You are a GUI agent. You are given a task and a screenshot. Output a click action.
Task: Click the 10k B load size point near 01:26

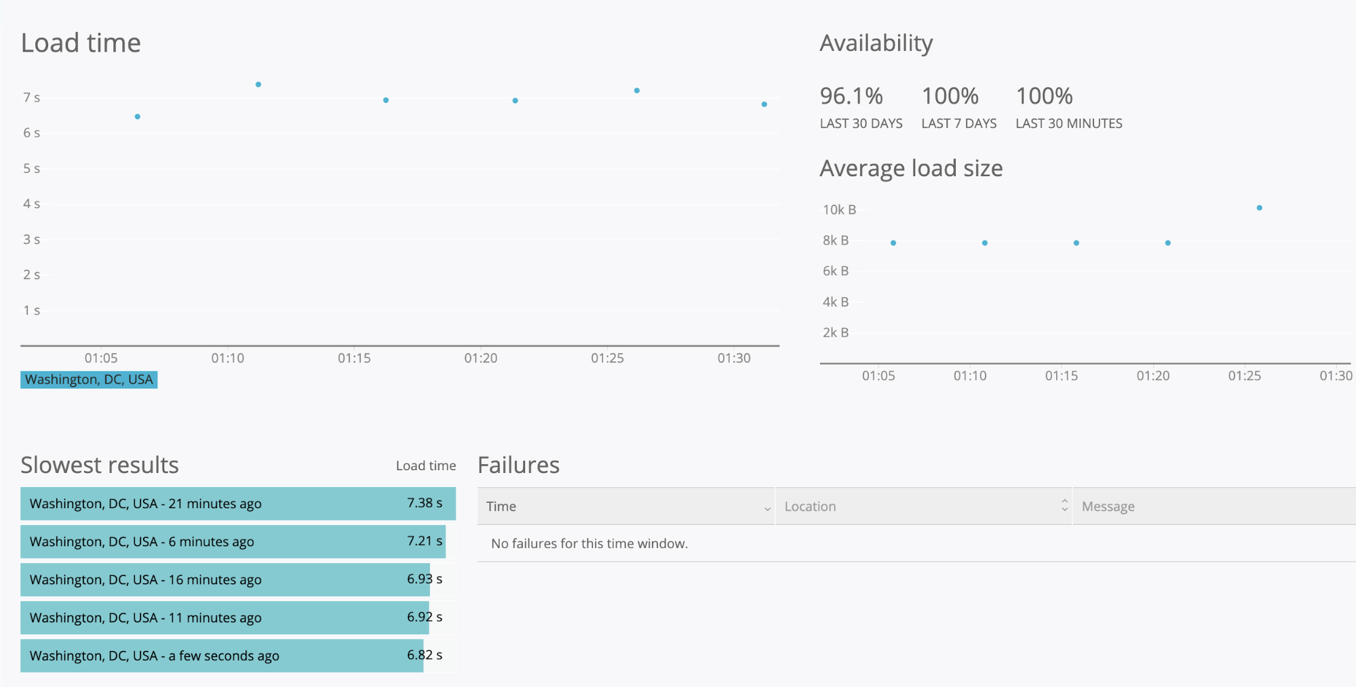(x=1259, y=208)
